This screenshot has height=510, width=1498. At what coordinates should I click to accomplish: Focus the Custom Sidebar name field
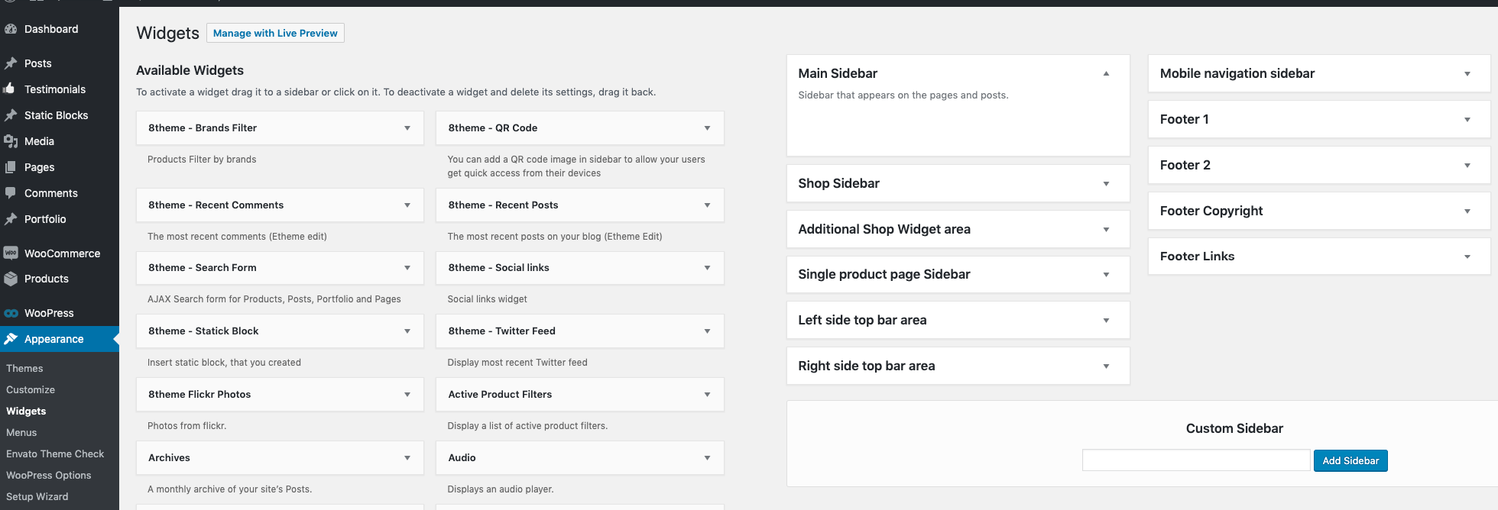tap(1196, 460)
